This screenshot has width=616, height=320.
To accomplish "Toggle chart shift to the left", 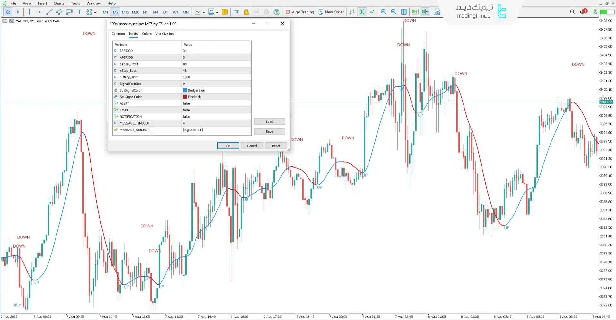I will pos(425,12).
